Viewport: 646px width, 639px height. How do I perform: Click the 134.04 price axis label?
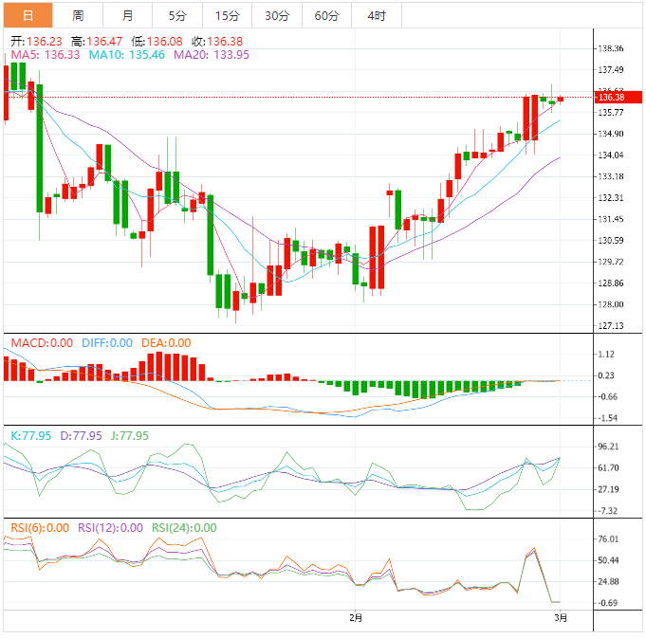(x=611, y=155)
